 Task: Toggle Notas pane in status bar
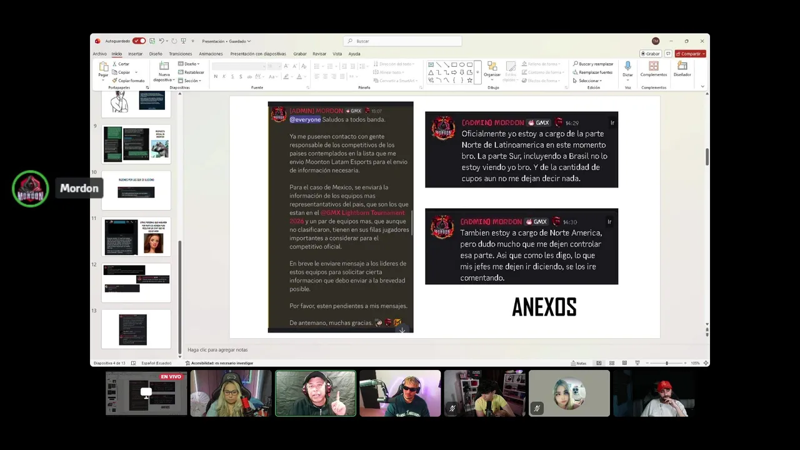pyautogui.click(x=578, y=363)
